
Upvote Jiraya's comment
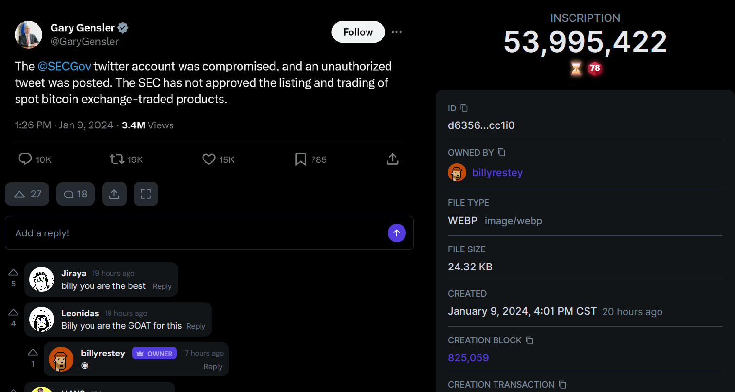[13, 272]
